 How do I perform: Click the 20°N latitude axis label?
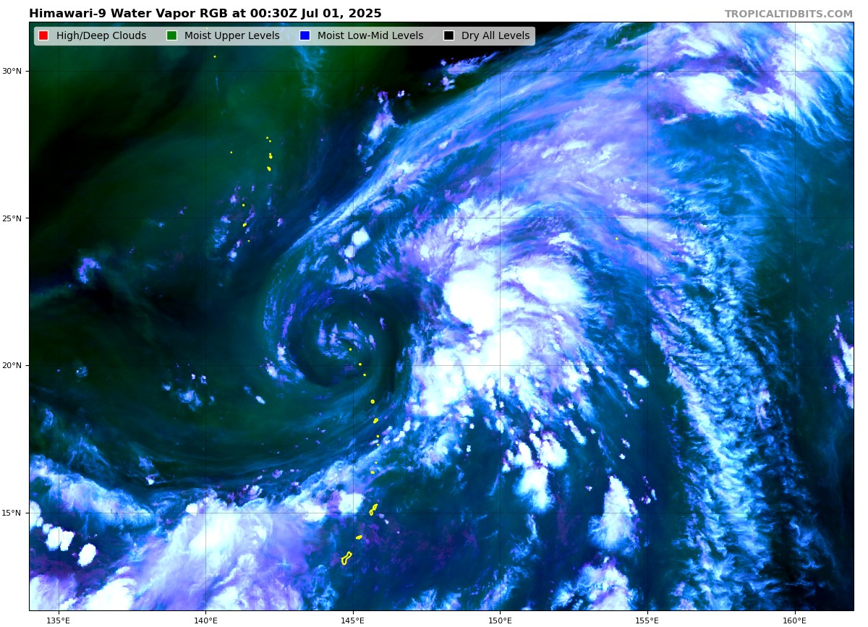click(x=12, y=365)
